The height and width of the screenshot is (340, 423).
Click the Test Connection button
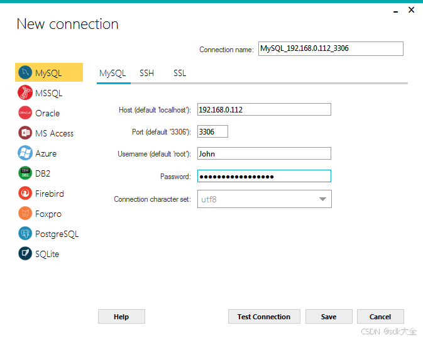(264, 317)
